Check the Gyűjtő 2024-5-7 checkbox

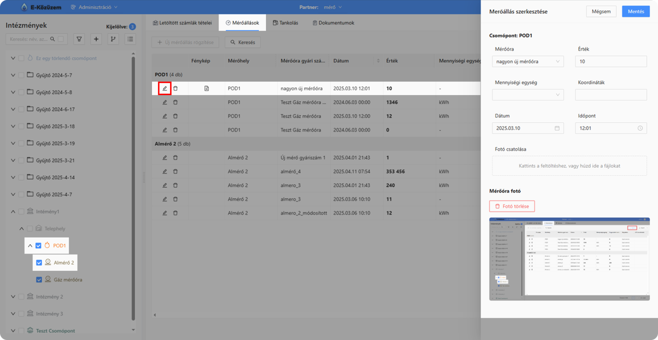point(22,75)
